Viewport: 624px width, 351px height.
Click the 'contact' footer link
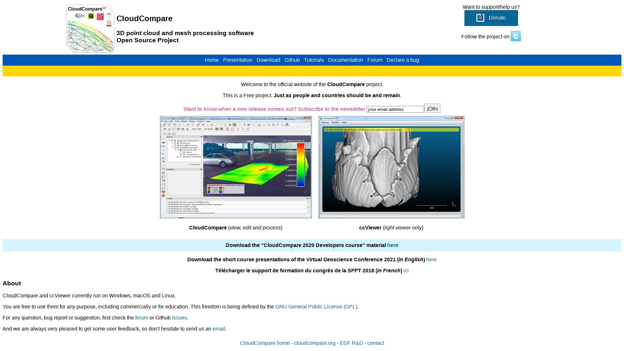(375, 343)
